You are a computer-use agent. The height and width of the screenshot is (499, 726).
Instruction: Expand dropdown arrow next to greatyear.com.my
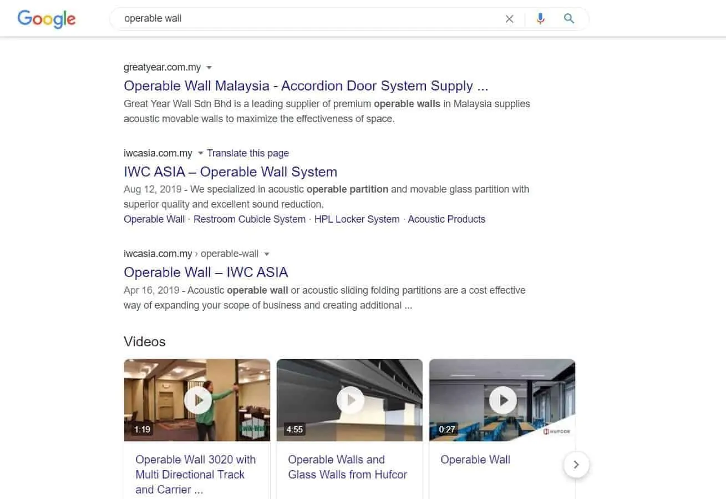[x=209, y=68]
